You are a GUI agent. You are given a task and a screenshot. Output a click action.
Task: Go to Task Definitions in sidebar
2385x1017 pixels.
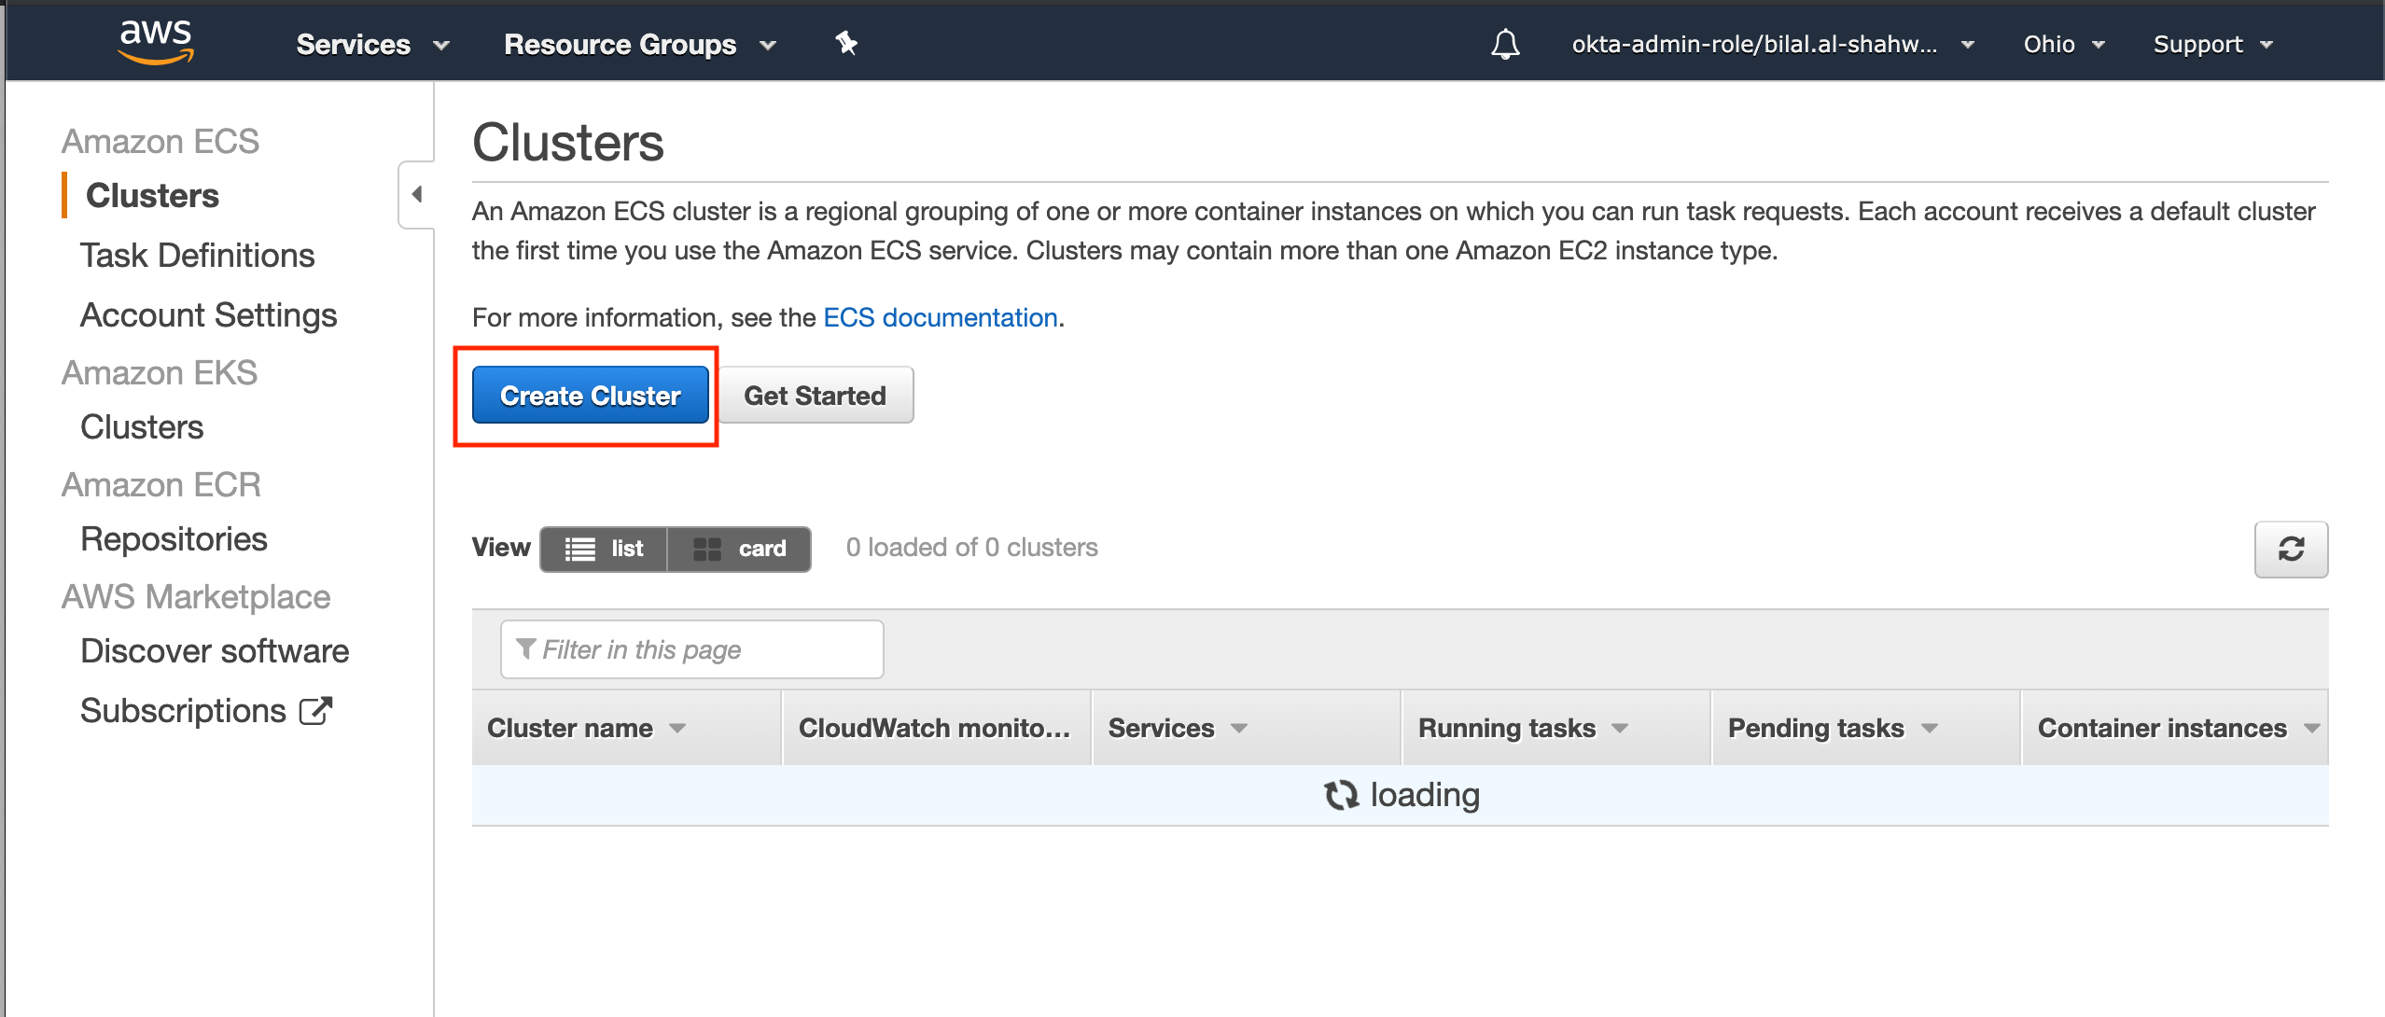pyautogui.click(x=197, y=255)
